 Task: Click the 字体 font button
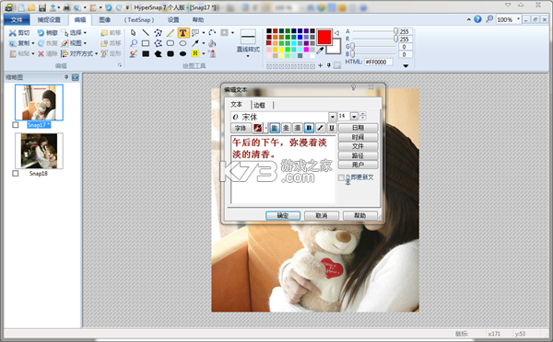point(241,128)
